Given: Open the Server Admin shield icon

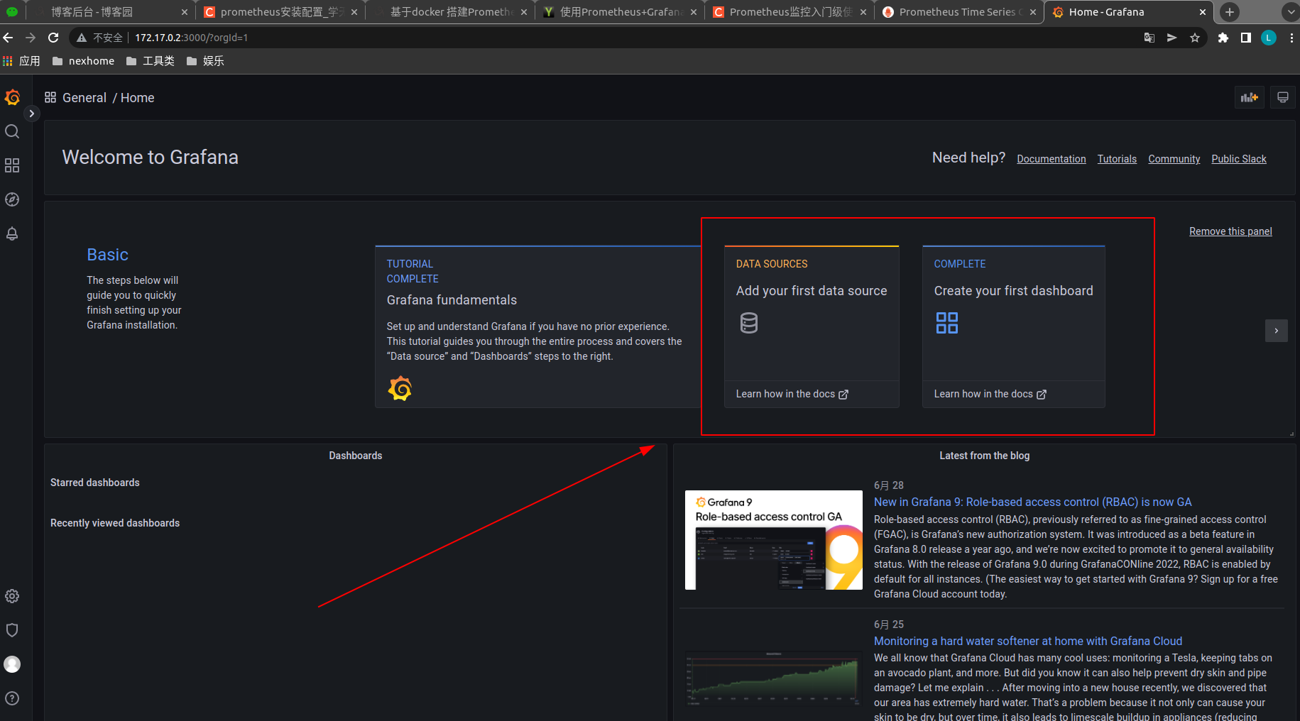Looking at the screenshot, I should 12,630.
